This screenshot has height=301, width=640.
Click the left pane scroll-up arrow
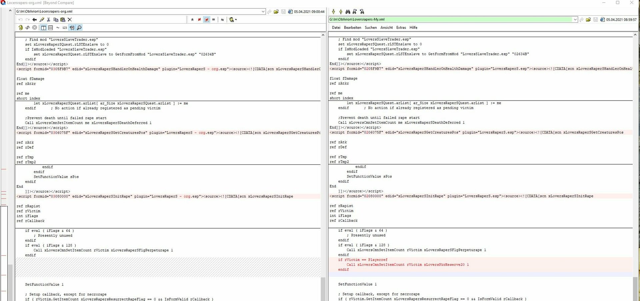point(323,35)
